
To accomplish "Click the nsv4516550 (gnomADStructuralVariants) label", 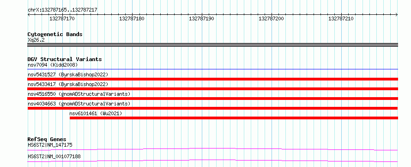I will [79, 94].
